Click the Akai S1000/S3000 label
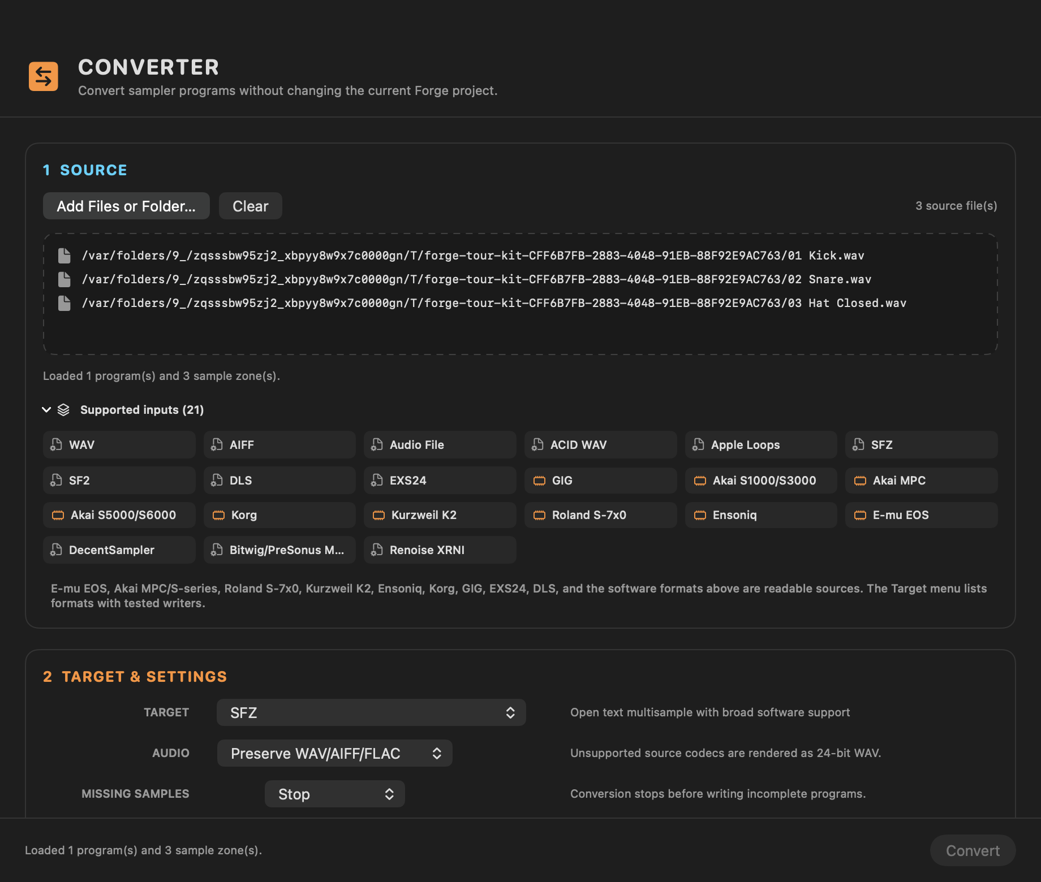The height and width of the screenshot is (882, 1041). click(x=764, y=481)
